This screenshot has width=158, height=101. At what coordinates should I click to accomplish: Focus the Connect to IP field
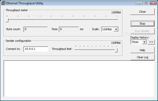[x=36, y=49]
